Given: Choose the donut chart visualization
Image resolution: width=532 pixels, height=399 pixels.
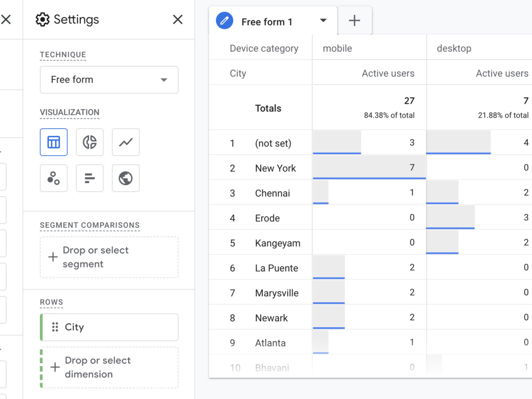Looking at the screenshot, I should pyautogui.click(x=89, y=142).
